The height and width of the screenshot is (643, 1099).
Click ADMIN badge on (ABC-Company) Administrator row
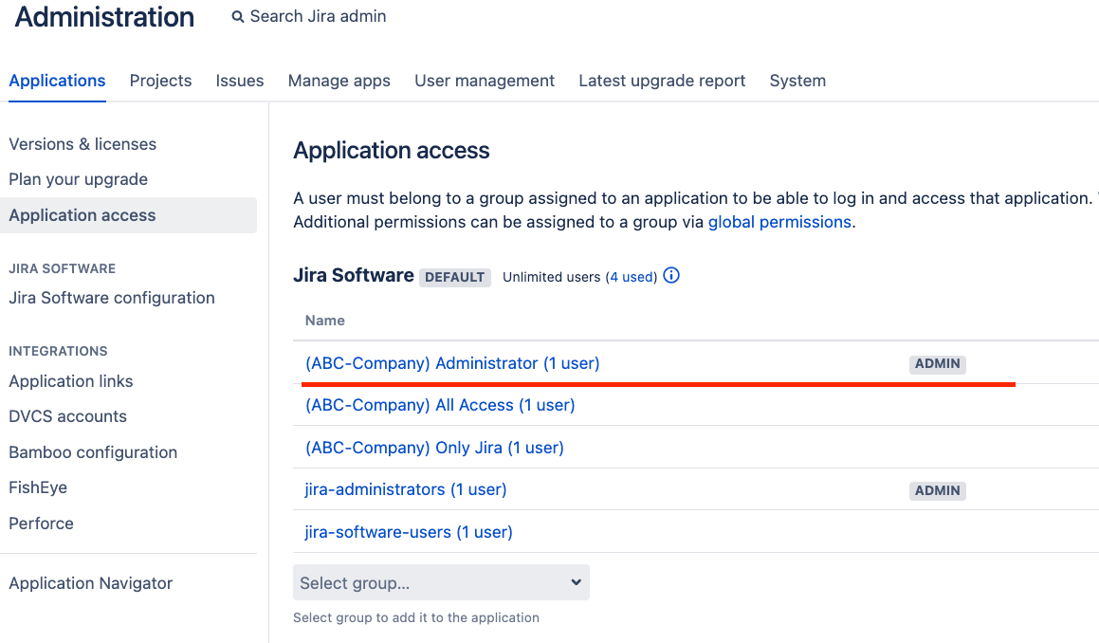tap(938, 364)
